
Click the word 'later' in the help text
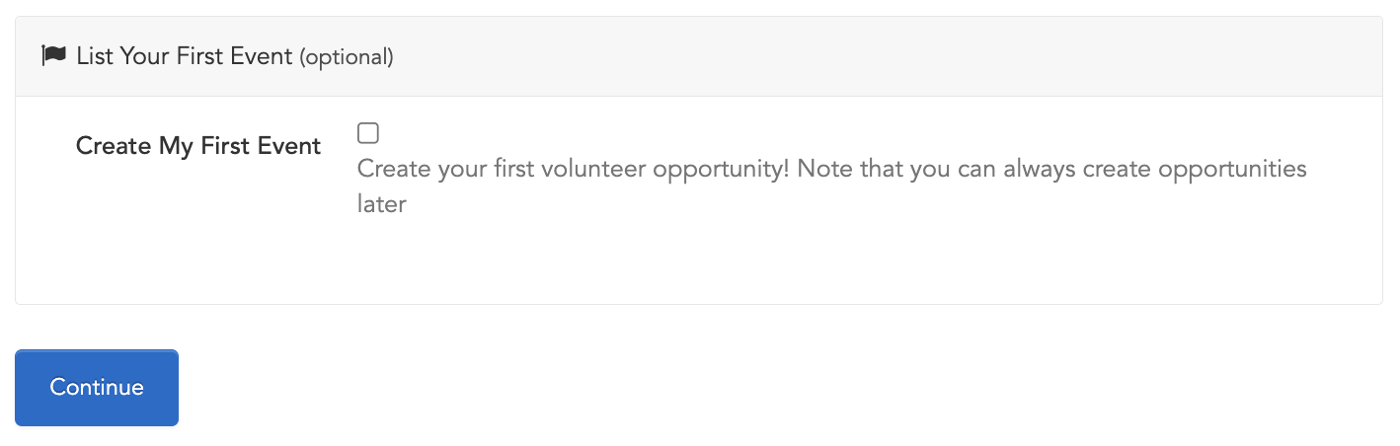(x=382, y=205)
